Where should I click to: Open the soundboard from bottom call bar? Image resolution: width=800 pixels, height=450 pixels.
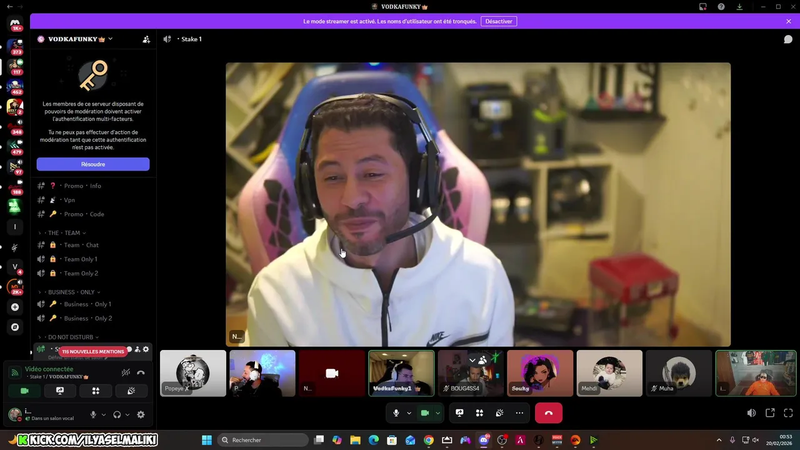click(x=499, y=412)
